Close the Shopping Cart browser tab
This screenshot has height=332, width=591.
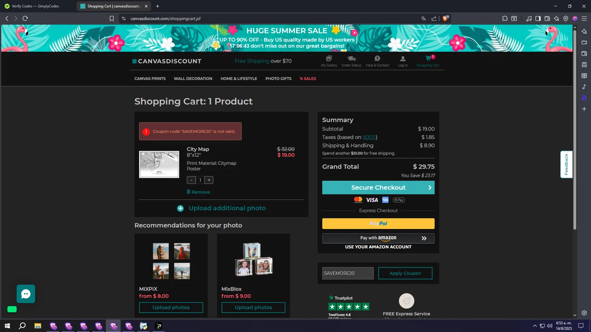(146, 6)
